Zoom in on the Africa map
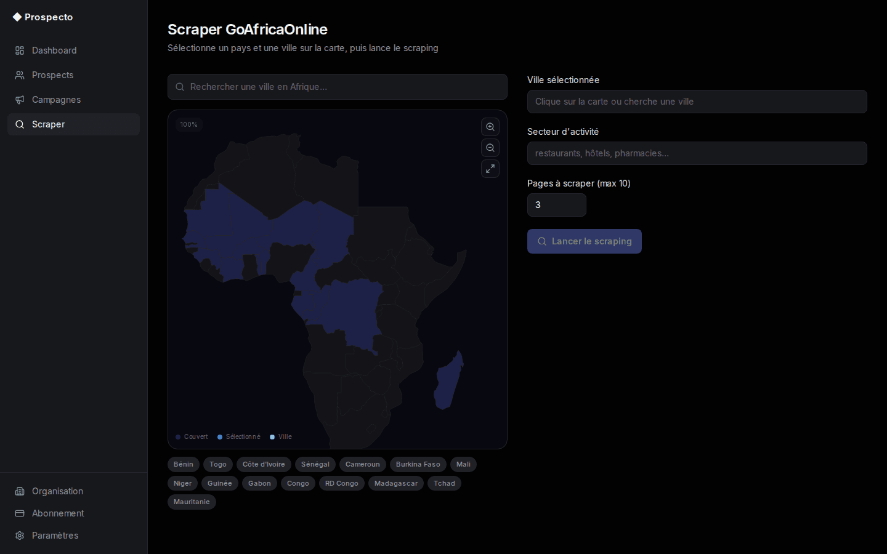 490,127
